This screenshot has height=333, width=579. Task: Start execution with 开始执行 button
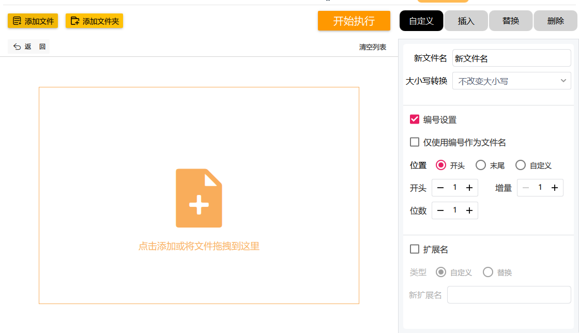pos(354,21)
